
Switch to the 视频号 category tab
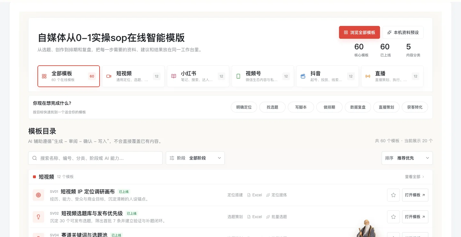(263, 76)
